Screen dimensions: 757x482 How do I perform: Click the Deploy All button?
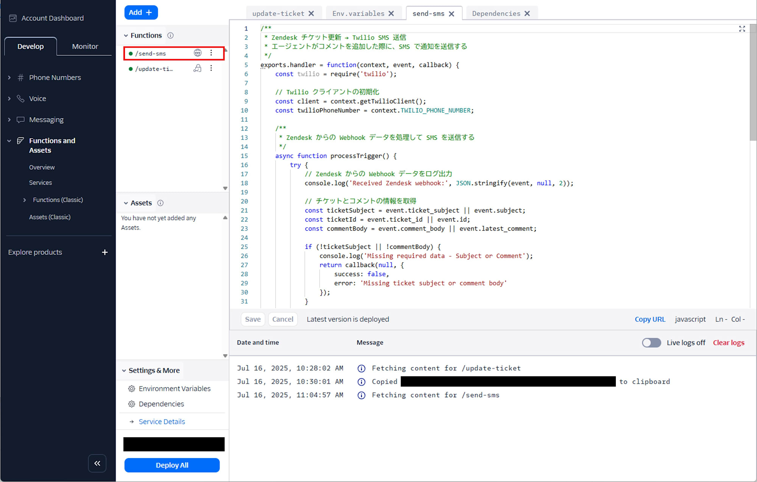172,465
